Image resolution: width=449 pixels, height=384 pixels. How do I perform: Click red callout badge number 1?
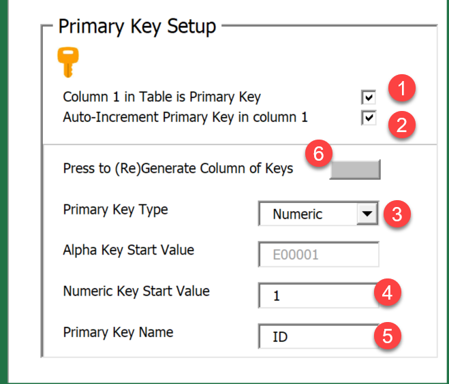click(401, 89)
